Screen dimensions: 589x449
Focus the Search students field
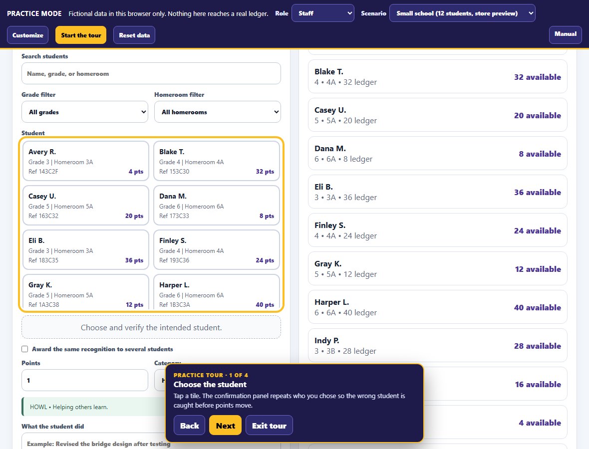click(151, 73)
